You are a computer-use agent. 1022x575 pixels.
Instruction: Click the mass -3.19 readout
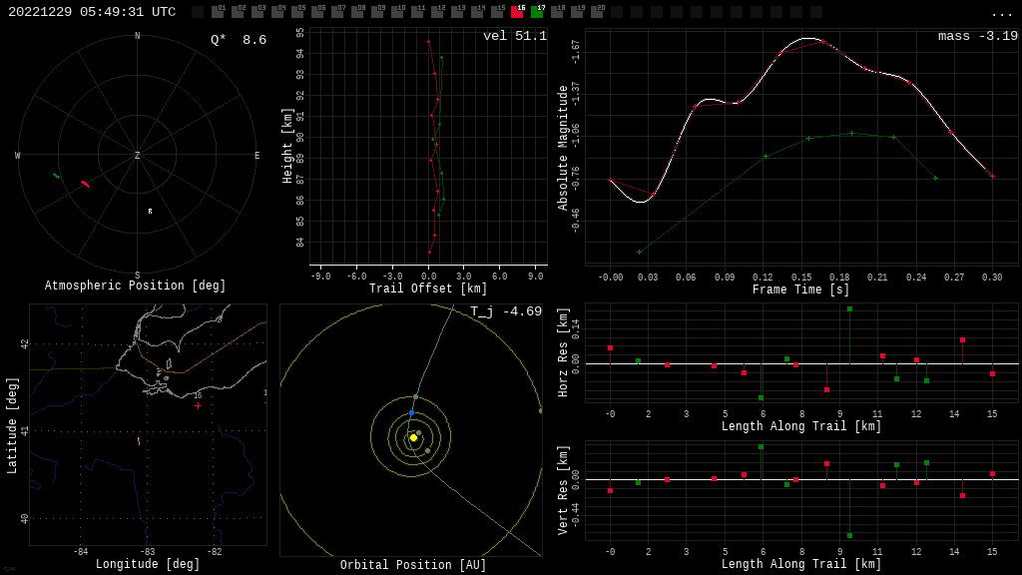click(x=978, y=36)
